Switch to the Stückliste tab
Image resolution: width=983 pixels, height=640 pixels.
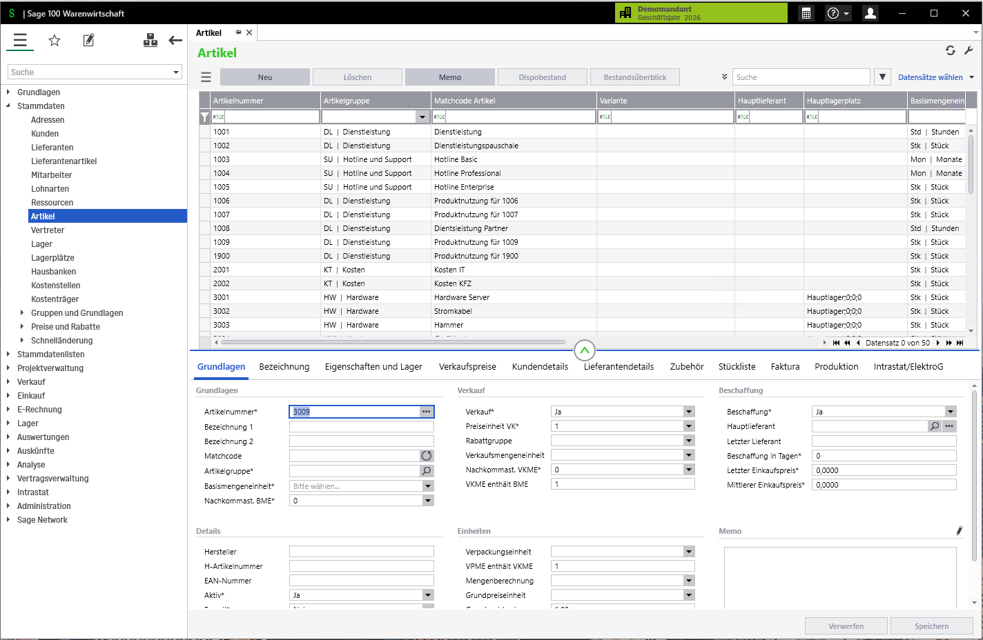pyautogui.click(x=737, y=367)
